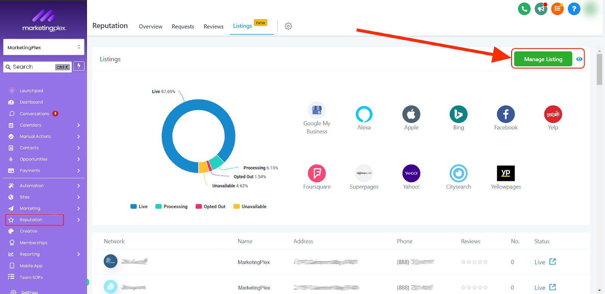Click the lightning bolt quick actions icon
The width and height of the screenshot is (605, 294).
click(x=79, y=66)
